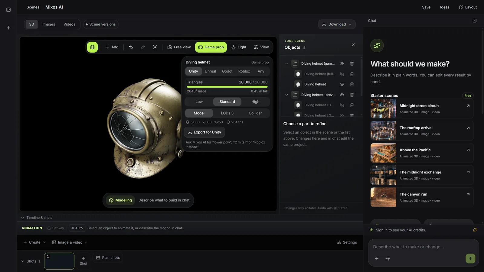
Task: Open the Download dropdown
Action: click(x=337, y=24)
